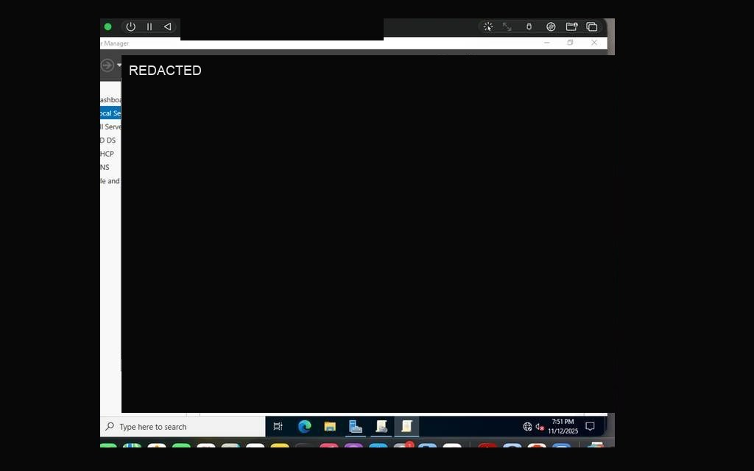Click the highlighted script taskbar icon
Image resolution: width=754 pixels, height=471 pixels.
coord(406,426)
